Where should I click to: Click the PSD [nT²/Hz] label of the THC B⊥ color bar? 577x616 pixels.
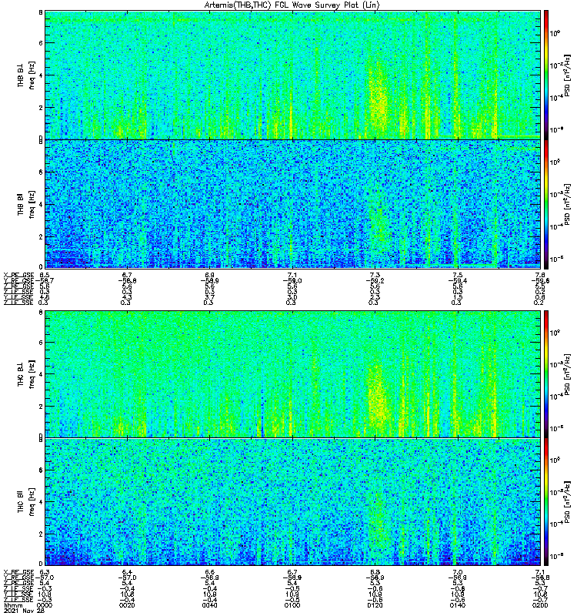(567, 374)
